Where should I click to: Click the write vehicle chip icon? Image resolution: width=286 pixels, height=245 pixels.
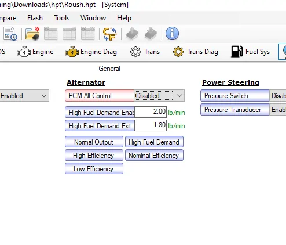click(x=151, y=34)
